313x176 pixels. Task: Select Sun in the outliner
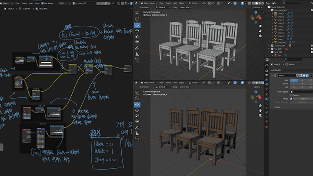pos(279,55)
